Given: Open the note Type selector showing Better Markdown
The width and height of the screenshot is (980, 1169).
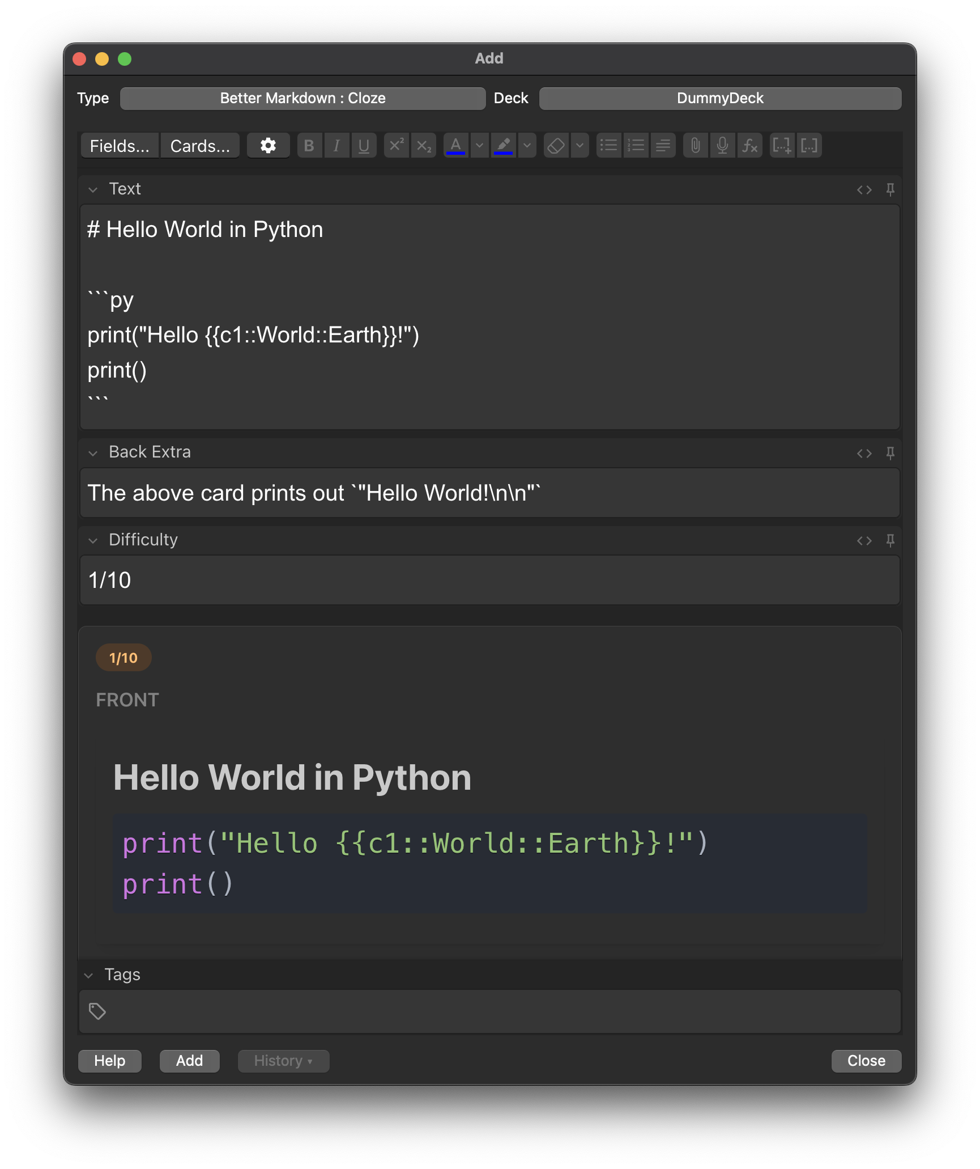Looking at the screenshot, I should tap(303, 98).
